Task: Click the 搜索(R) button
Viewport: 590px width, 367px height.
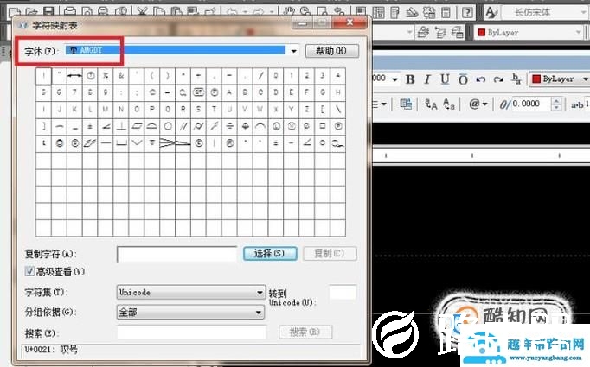Action: tap(305, 332)
